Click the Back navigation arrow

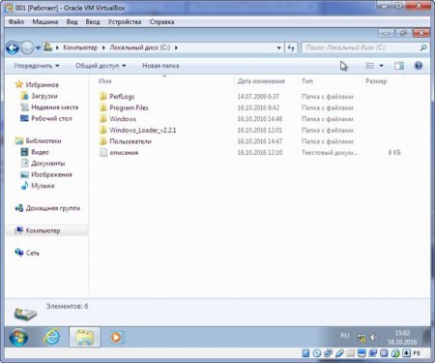tap(13, 47)
